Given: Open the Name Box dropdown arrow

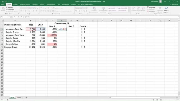Looking at the screenshot, I should point(9,17).
